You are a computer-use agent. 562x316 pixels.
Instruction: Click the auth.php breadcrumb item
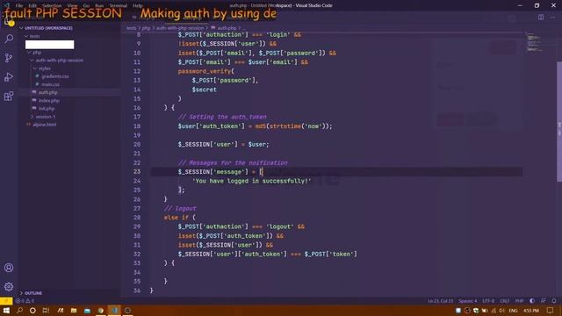point(224,28)
